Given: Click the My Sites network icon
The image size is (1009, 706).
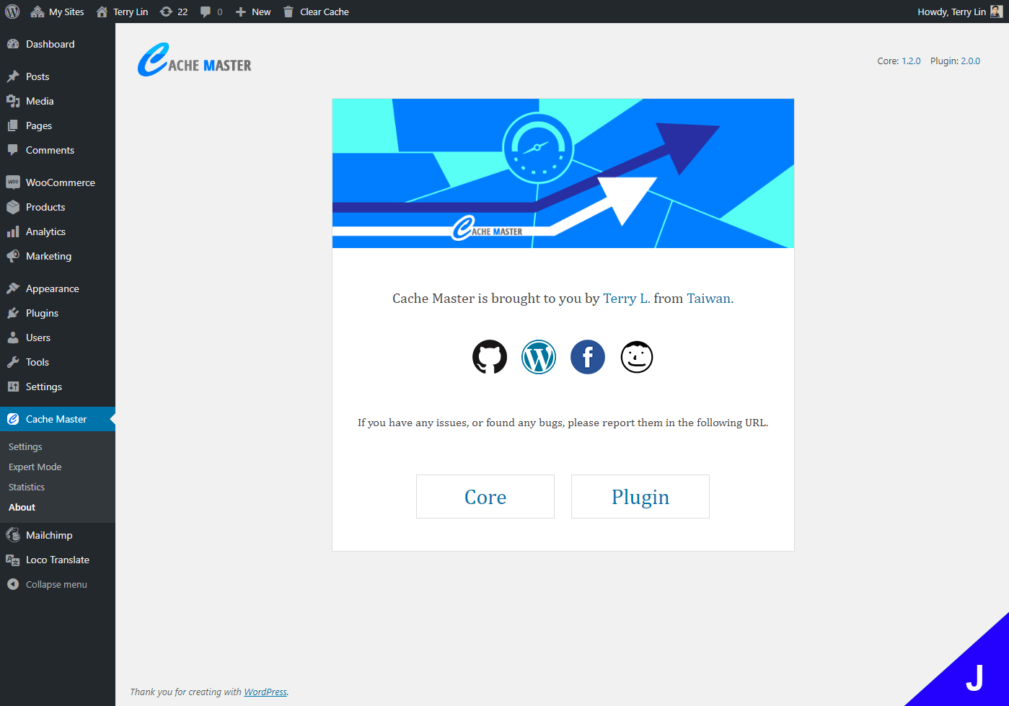Looking at the screenshot, I should point(38,12).
